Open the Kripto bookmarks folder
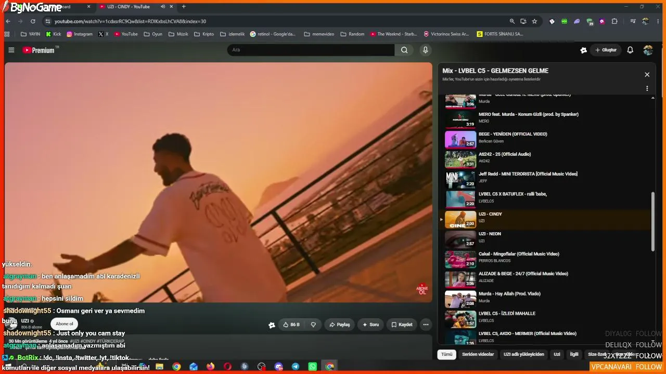Image resolution: width=666 pixels, height=374 pixels. click(x=203, y=34)
